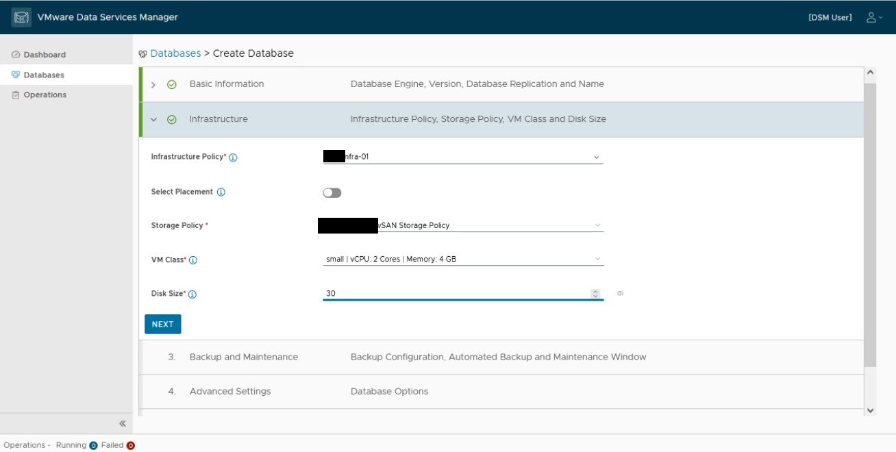Click the VMware Data Services Manager logo icon
Viewport: 896px width, 452px height.
21,17
